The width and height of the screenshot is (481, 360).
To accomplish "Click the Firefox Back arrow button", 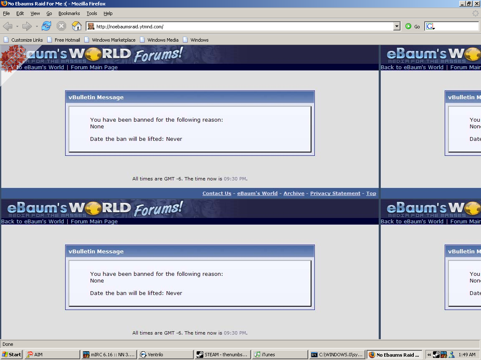I will [8, 27].
